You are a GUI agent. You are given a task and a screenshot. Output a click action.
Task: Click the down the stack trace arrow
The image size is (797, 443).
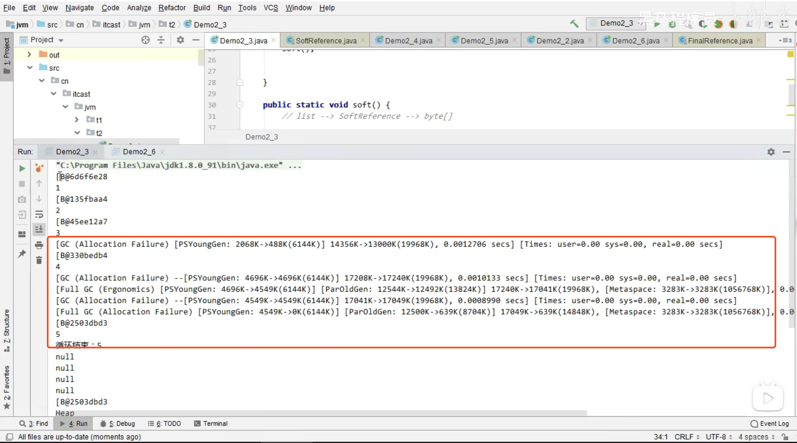coord(39,199)
